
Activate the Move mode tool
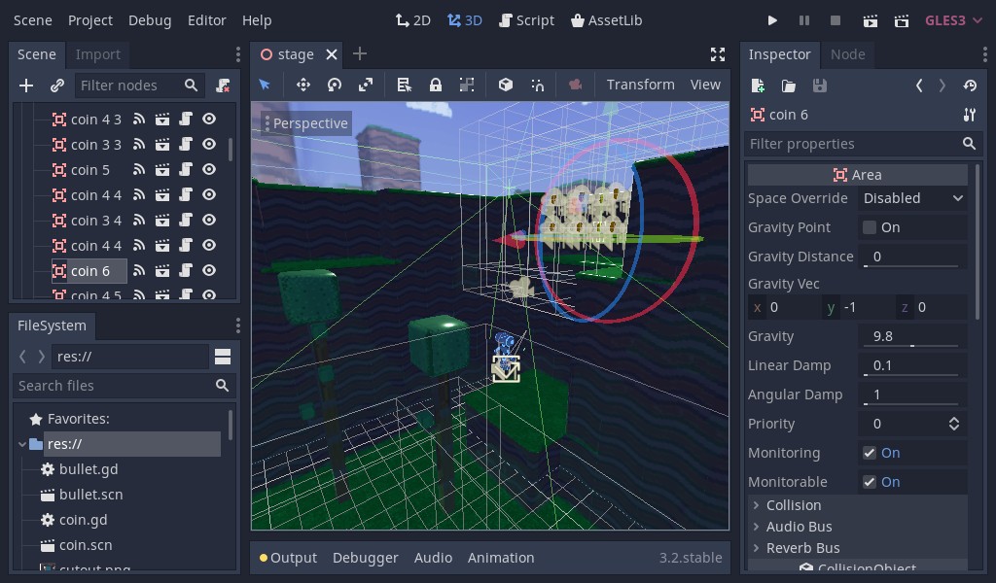click(303, 85)
